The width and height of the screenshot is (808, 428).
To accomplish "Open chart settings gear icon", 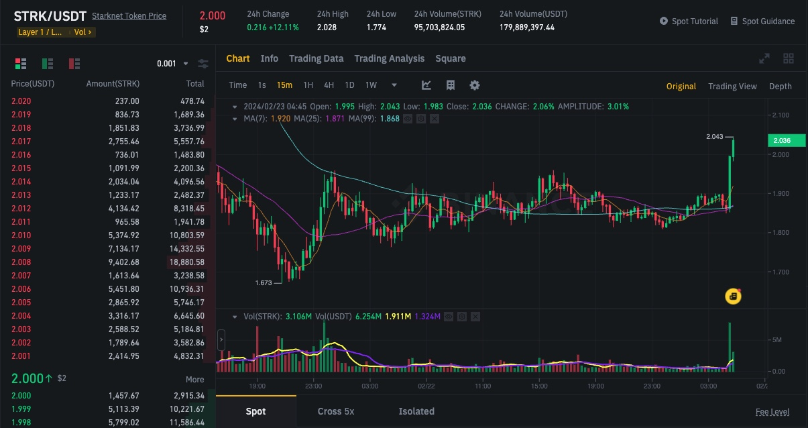I will [x=475, y=85].
